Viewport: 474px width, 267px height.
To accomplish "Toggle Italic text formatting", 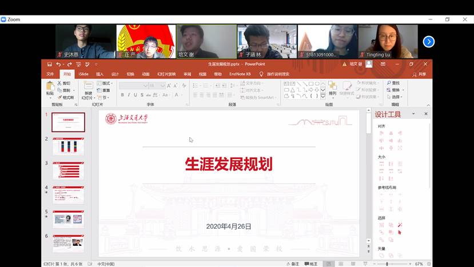I will pos(129,95).
